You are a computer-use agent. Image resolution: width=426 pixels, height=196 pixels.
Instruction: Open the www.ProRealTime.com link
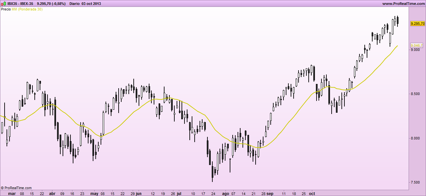403,4
